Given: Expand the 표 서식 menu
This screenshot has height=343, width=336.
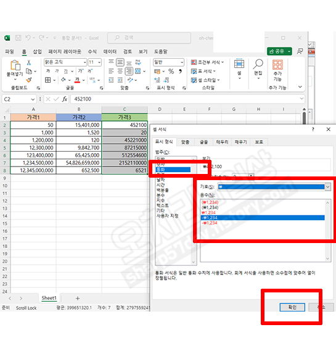Looking at the screenshot, I should (203, 72).
